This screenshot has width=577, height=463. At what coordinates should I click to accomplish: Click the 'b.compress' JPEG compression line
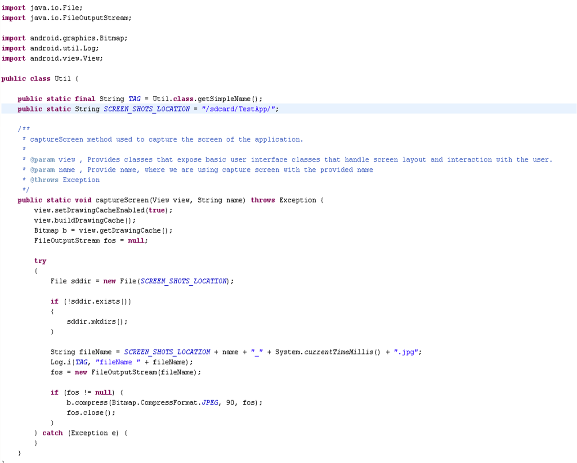165,403
